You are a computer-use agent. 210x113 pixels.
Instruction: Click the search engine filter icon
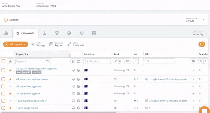point(78,61)
